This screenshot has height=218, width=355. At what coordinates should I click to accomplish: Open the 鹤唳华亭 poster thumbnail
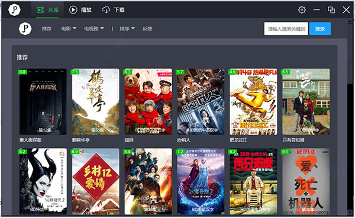(x=95, y=102)
